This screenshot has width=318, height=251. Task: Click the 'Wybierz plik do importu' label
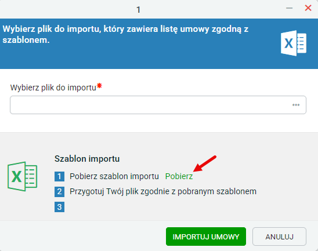[53, 88]
